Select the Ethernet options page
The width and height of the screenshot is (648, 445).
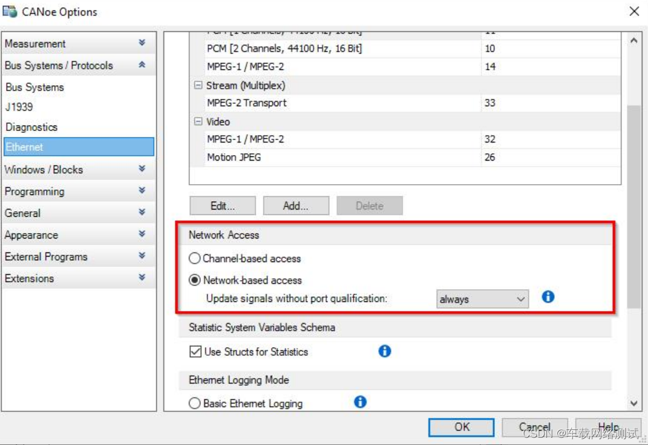pos(79,147)
